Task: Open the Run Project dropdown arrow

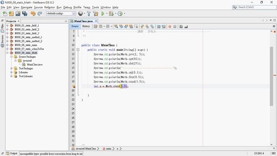Action: (x=106, y=13)
